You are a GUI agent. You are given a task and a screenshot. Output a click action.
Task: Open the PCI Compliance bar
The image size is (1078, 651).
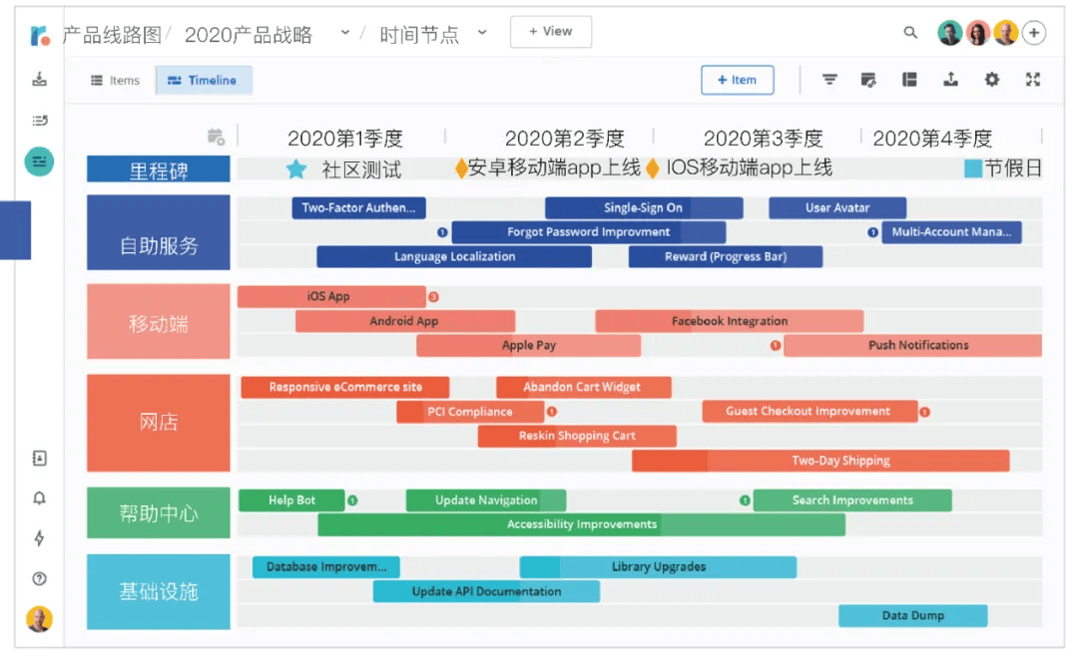[470, 412]
